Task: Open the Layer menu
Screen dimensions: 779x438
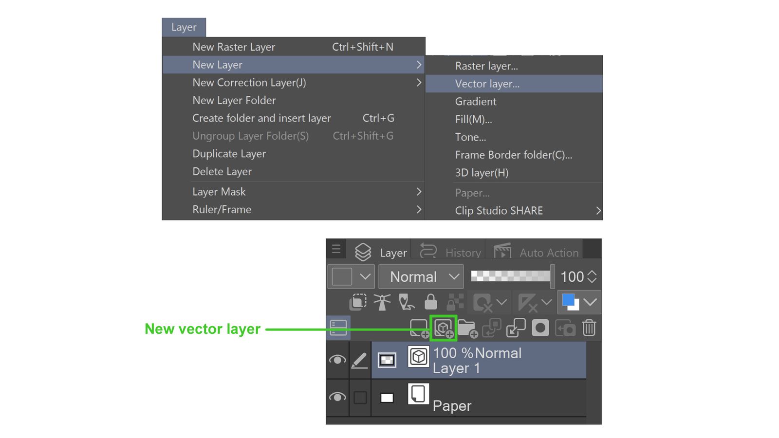Action: click(184, 27)
